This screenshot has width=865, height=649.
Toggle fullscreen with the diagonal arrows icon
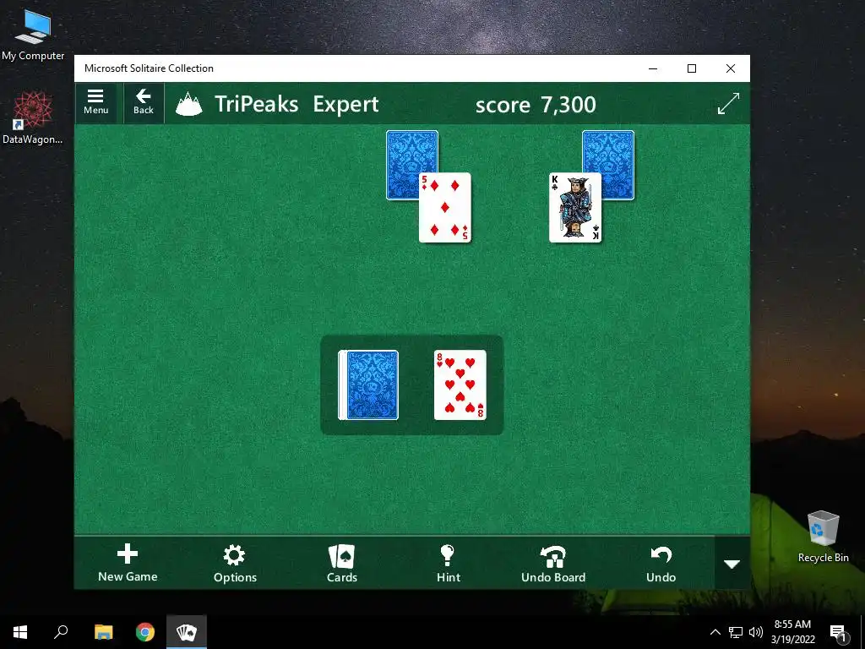point(728,104)
